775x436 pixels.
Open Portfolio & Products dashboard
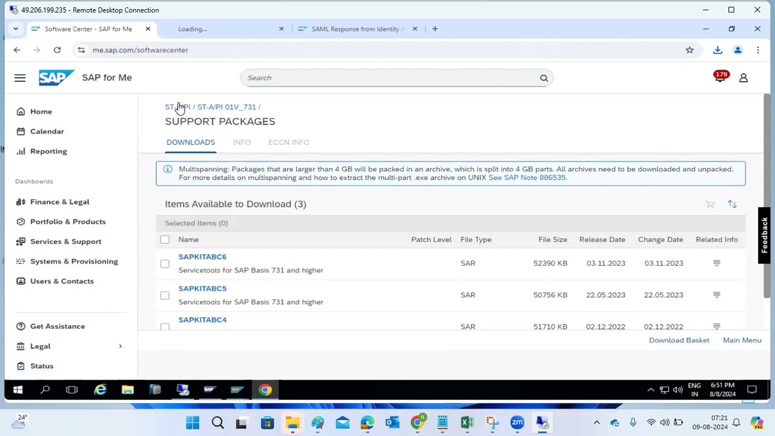pyautogui.click(x=68, y=222)
